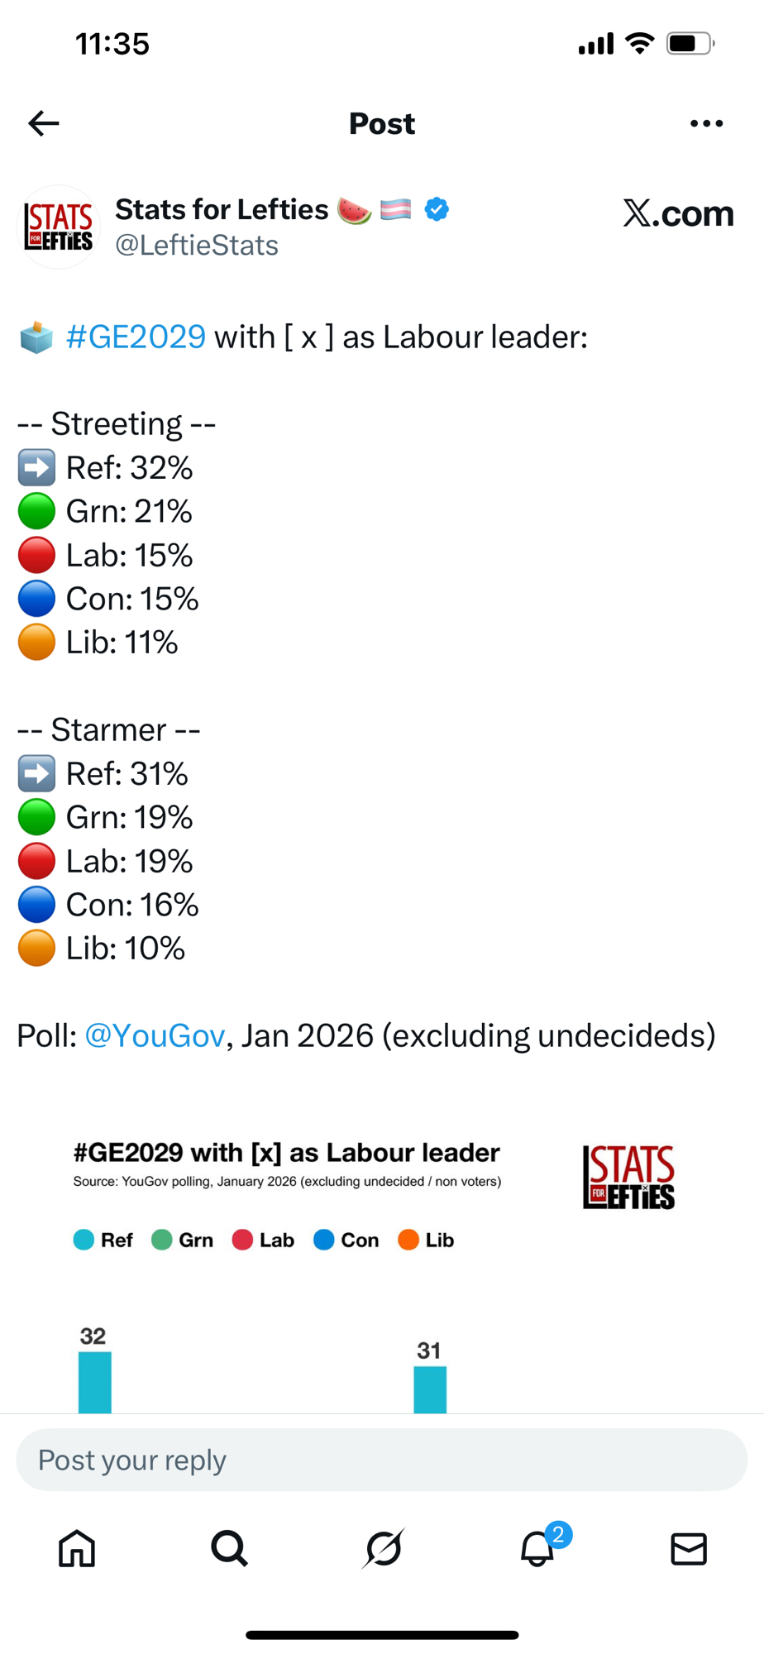Toggle the Lab series in chart legend
Screen dimensions: 764x1654
pyautogui.click(x=264, y=1240)
